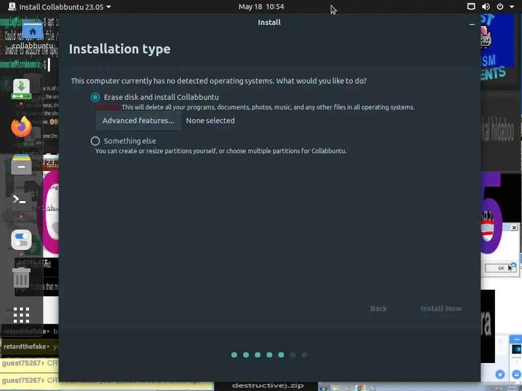Show Applications grid in the dock
The image size is (522, 391).
pos(21,315)
